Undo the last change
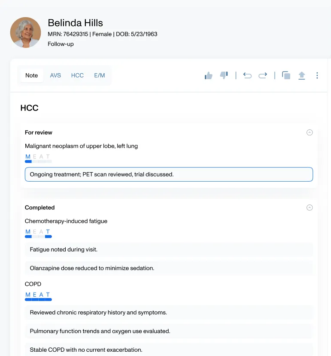The height and width of the screenshot is (356, 331). [247, 75]
